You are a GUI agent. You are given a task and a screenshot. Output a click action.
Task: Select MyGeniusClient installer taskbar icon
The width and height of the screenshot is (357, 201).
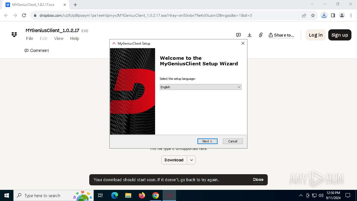point(169,195)
